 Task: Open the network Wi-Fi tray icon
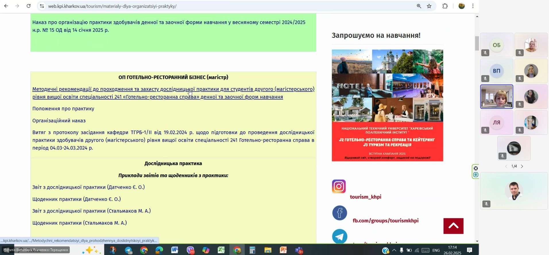[417, 250]
